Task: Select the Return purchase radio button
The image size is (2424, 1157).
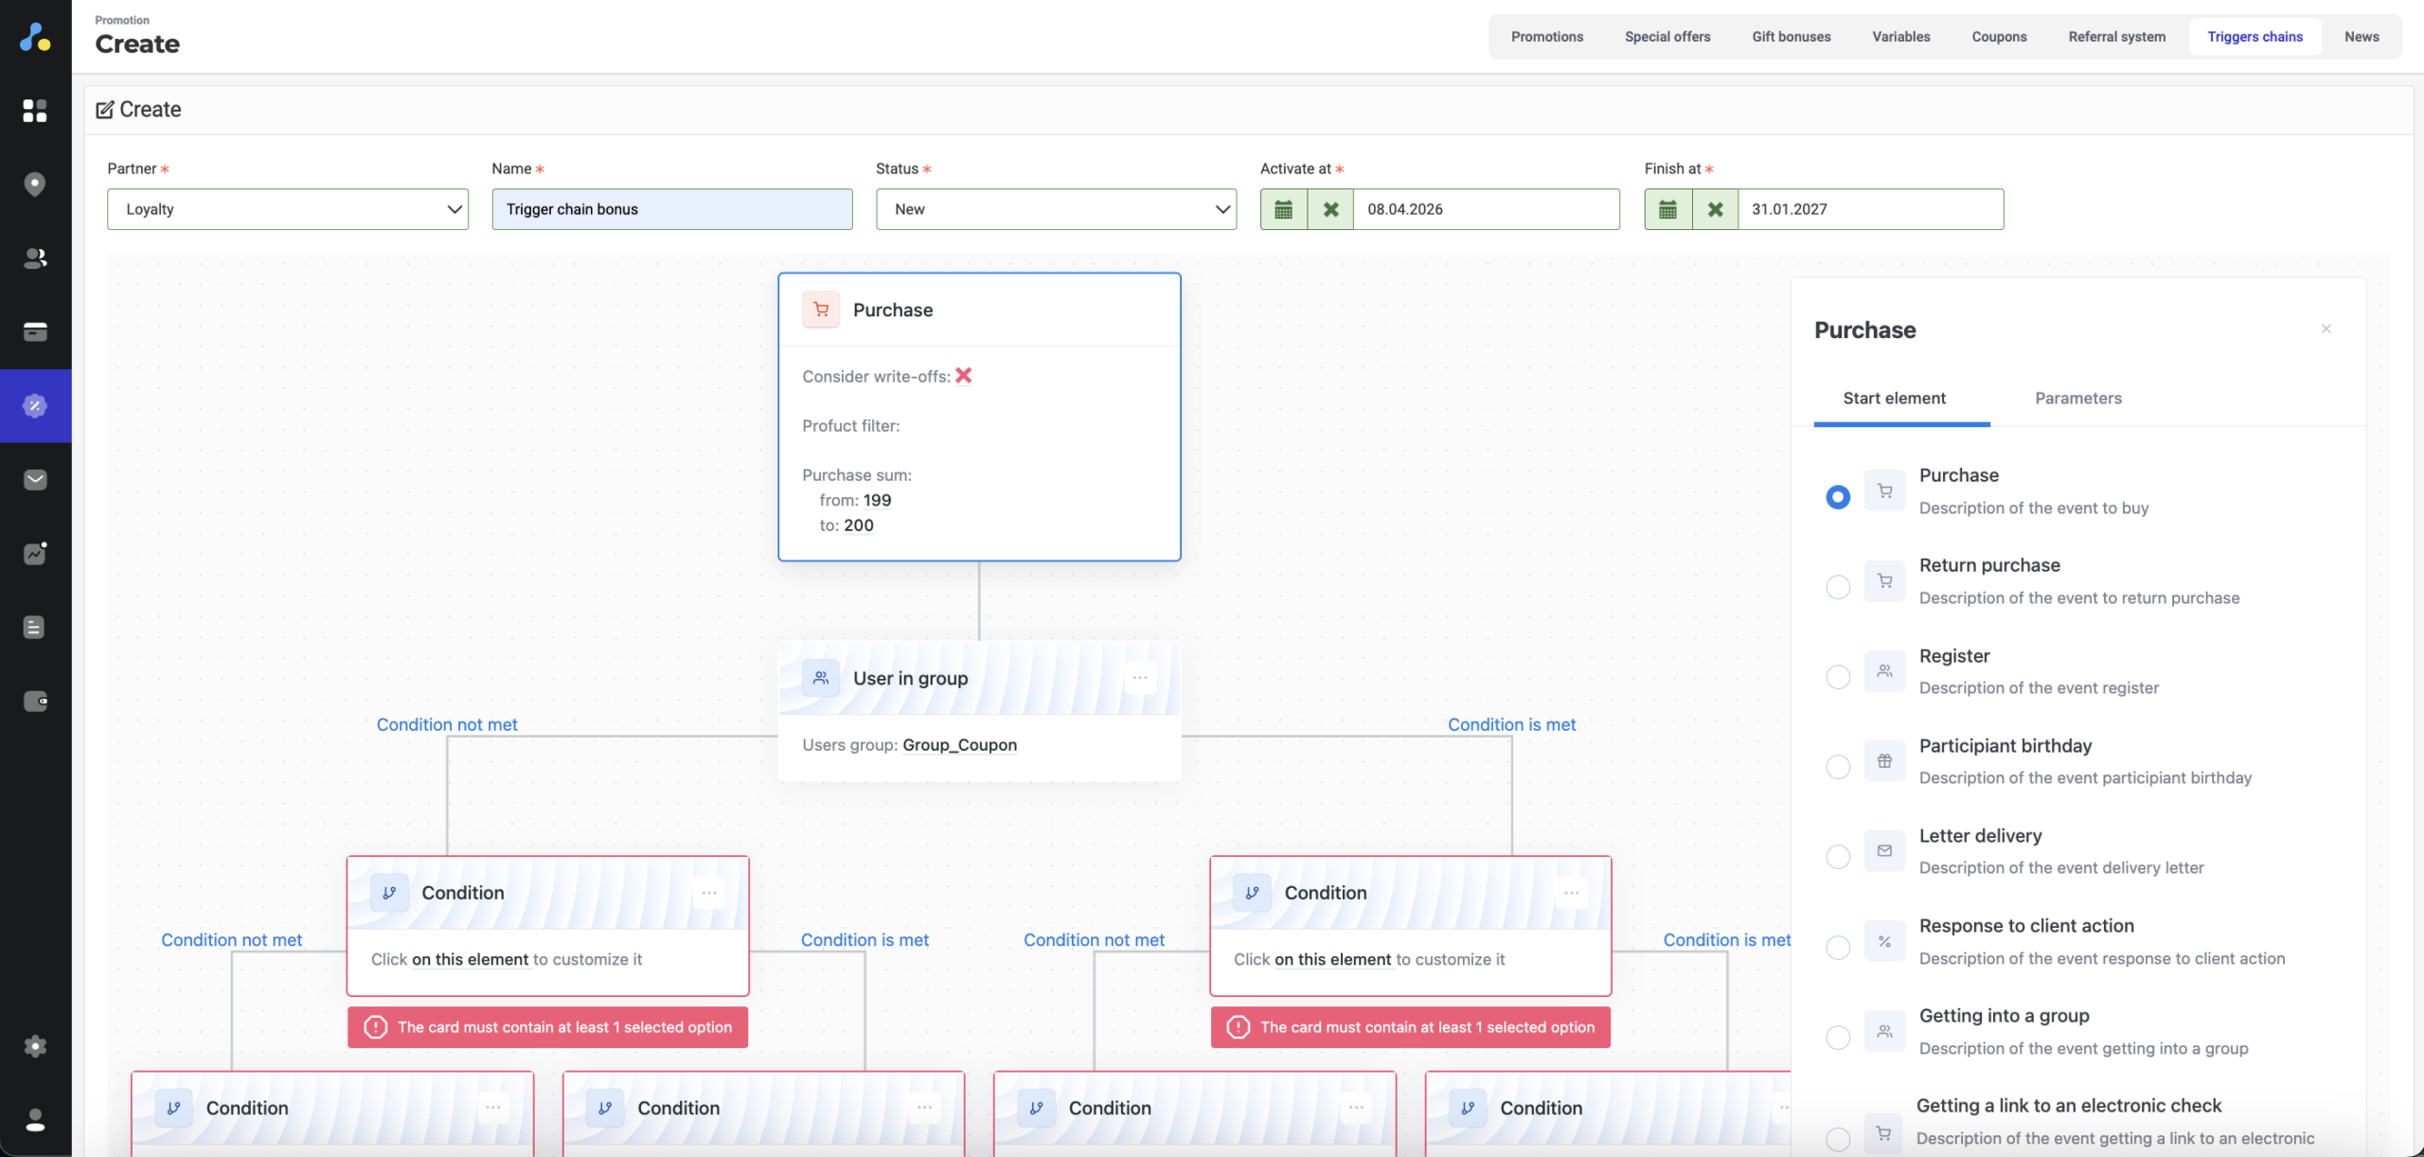Action: (x=1838, y=587)
